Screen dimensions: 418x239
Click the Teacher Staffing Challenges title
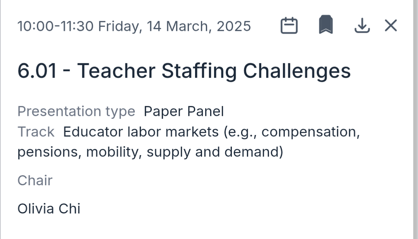click(x=214, y=71)
